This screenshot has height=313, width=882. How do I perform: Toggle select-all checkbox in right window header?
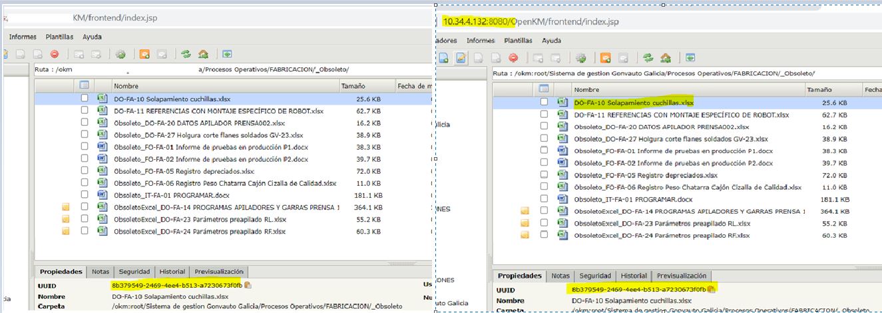(544, 89)
